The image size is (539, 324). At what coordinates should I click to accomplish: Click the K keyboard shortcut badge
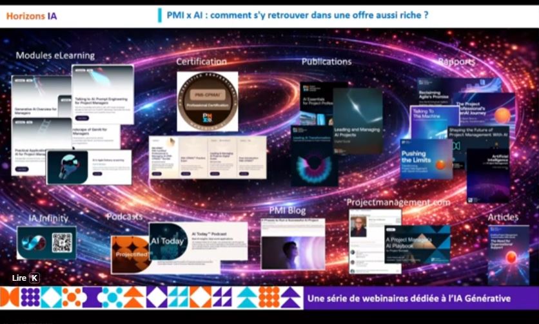pos(34,278)
